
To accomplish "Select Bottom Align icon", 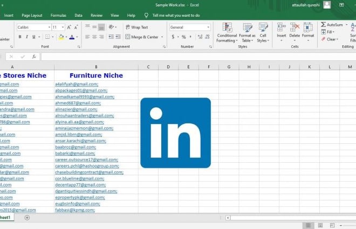I will click(101, 27).
